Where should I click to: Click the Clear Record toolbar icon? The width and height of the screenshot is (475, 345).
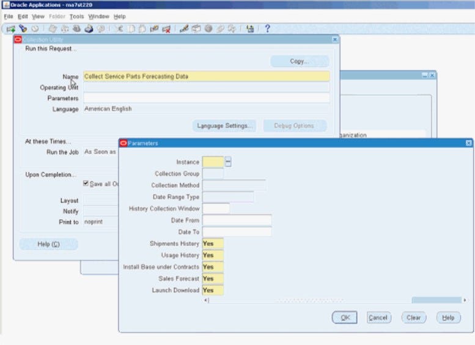point(154,29)
